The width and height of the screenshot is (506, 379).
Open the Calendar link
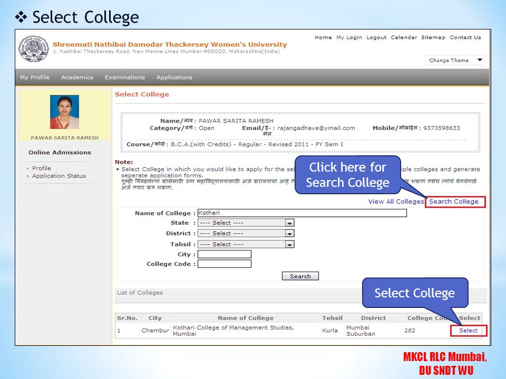404,37
